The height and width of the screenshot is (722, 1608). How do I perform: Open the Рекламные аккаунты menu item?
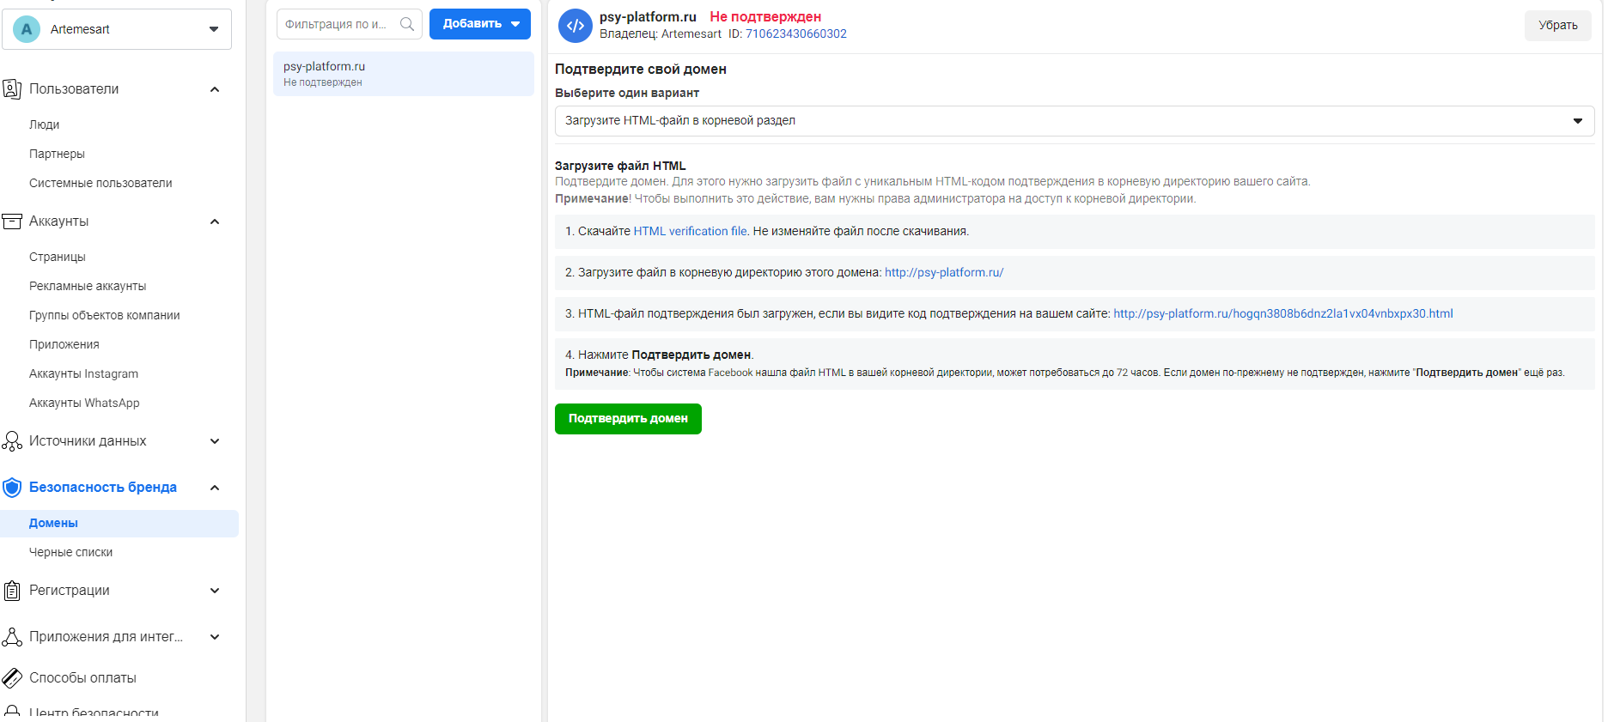[x=88, y=287]
